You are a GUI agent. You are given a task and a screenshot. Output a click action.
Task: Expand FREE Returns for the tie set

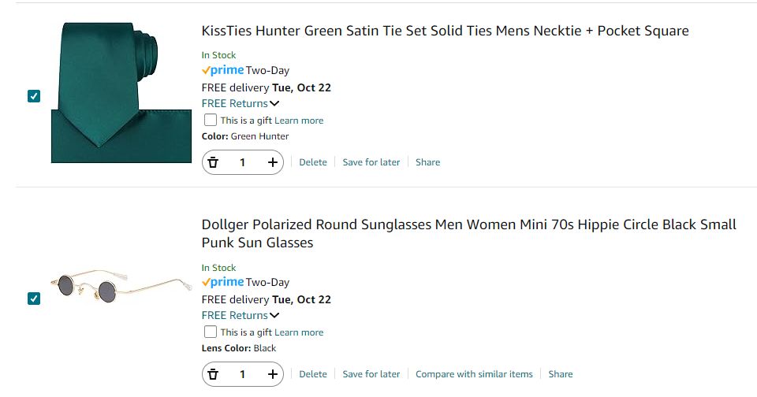(241, 103)
